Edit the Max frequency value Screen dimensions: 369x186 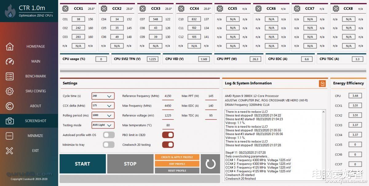tap(168, 106)
